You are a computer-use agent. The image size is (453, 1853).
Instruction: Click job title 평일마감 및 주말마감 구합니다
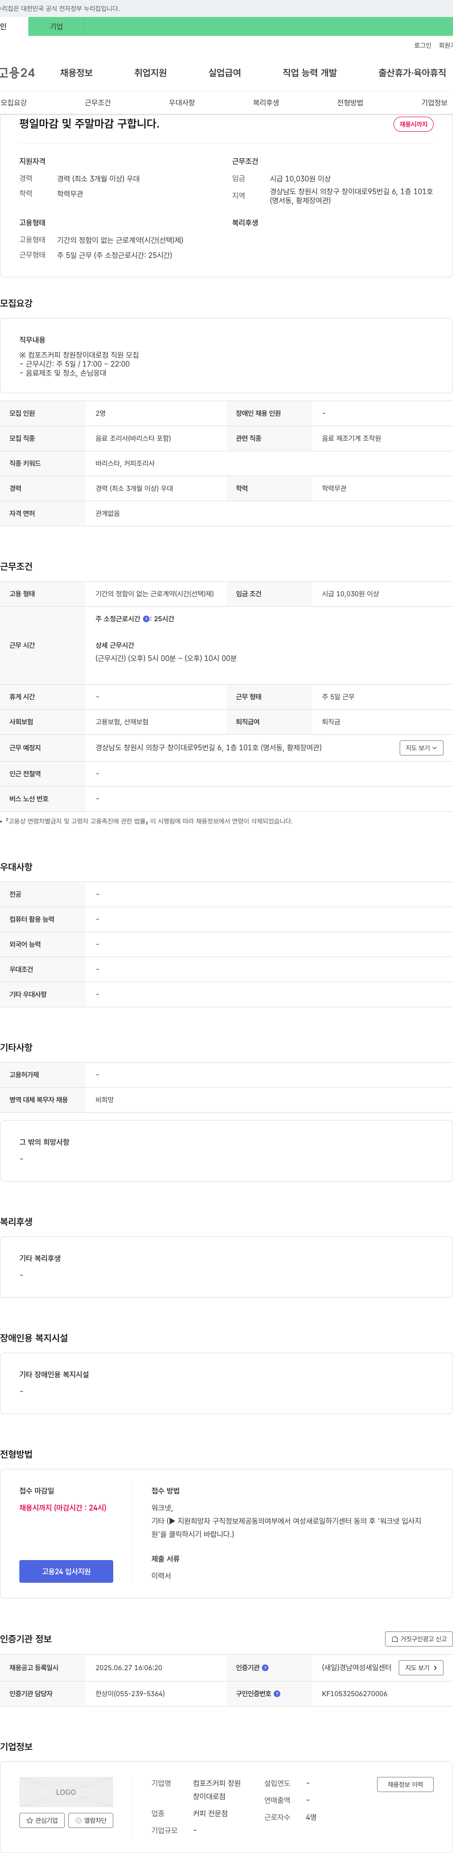tap(89, 124)
